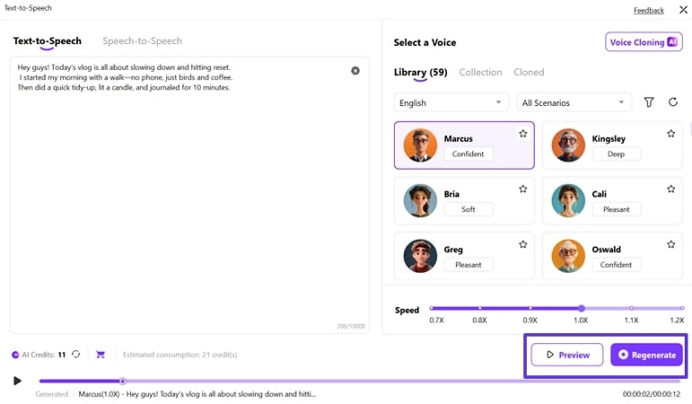Open the Voice Cloning AI feature
This screenshot has height=404, width=692.
pyautogui.click(x=644, y=42)
